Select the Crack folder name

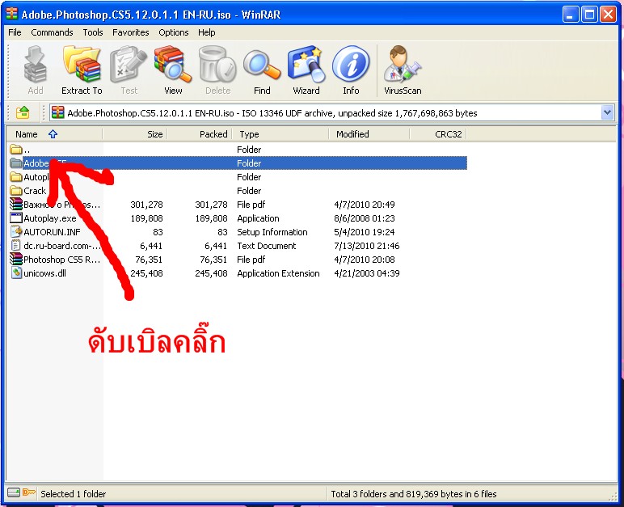[35, 191]
